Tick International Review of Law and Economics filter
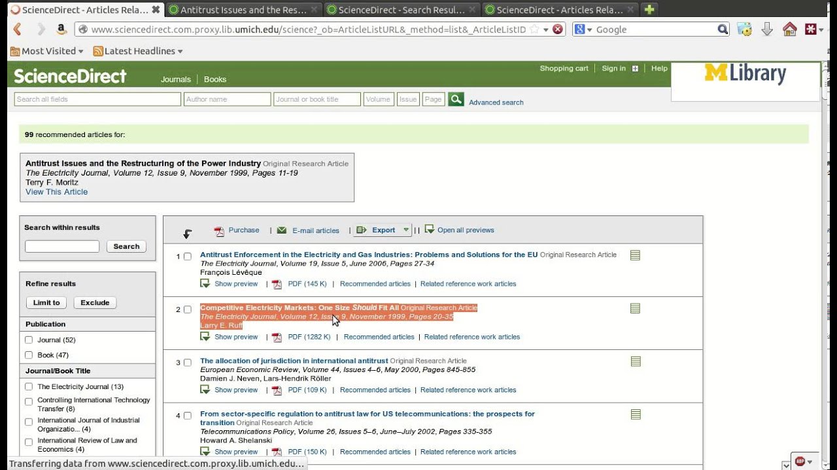 point(29,442)
